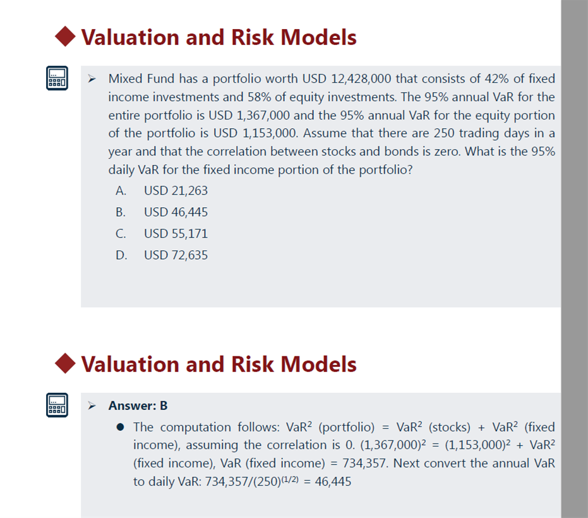Click the lower "Valuation and Risk Models" heading

click(219, 364)
